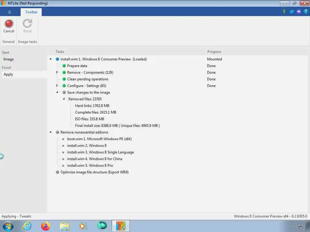Viewport: 310px width, 232px height.
Task: Collapse the Save changes to the image node
Action: [x=57, y=92]
